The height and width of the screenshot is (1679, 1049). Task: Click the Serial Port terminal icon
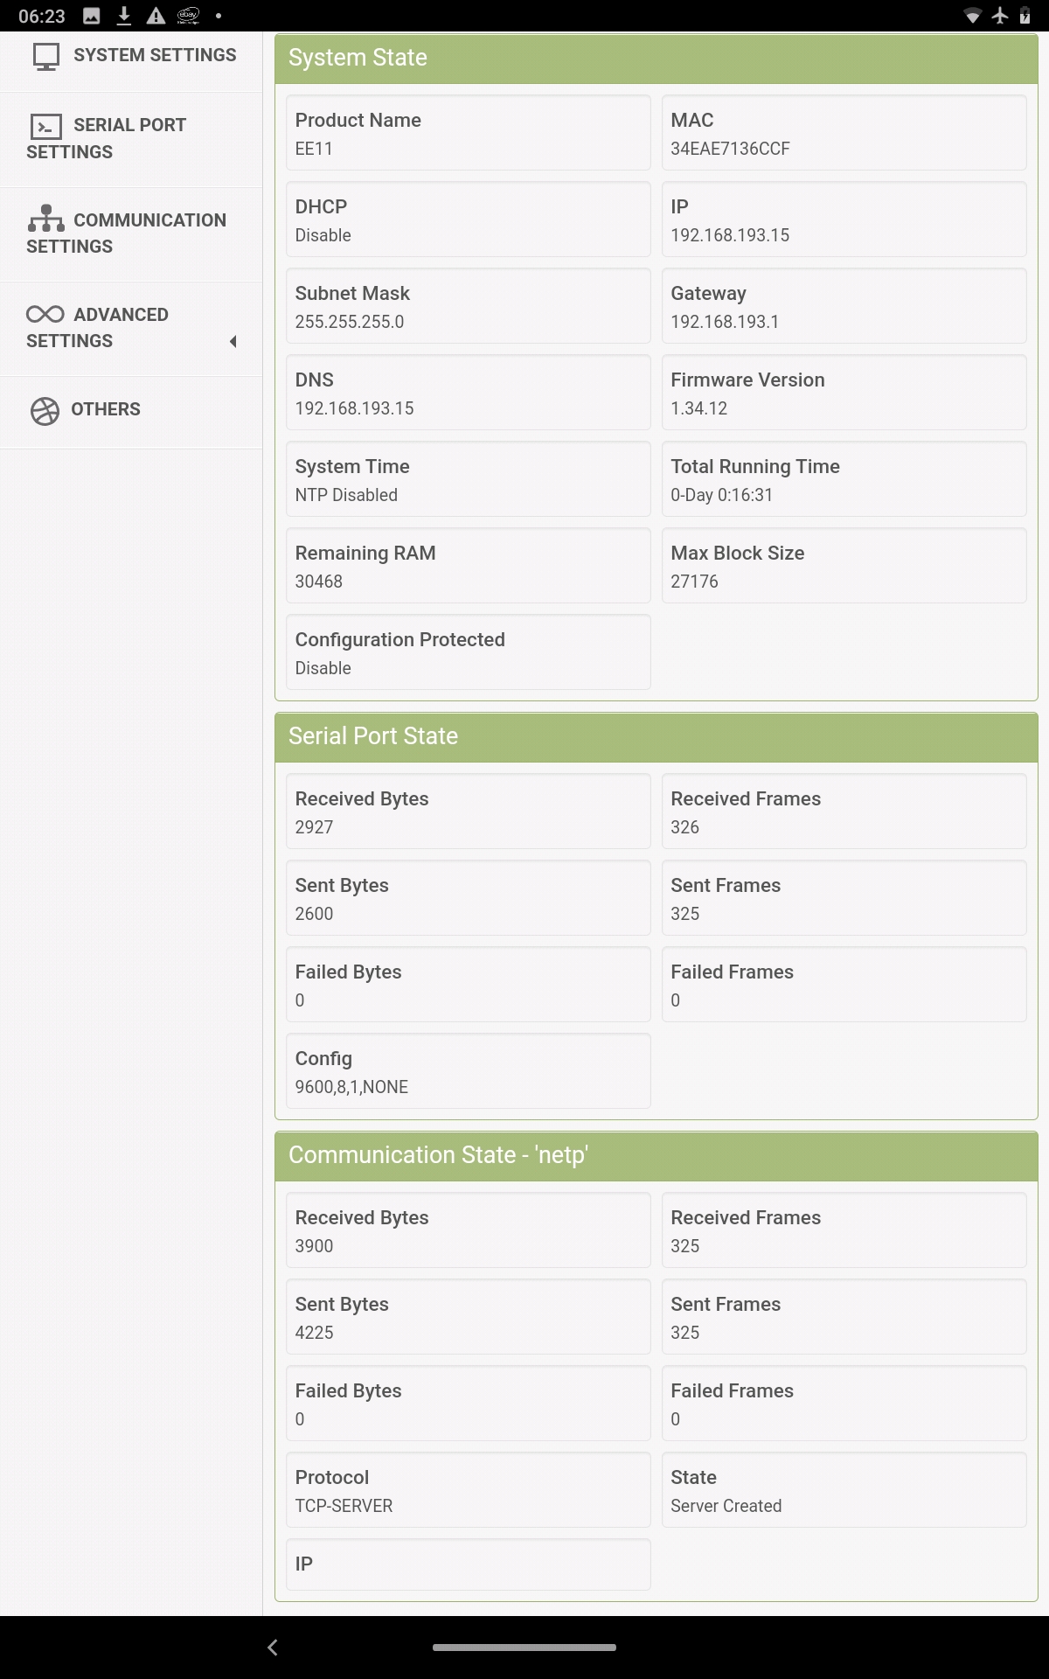[x=46, y=127]
